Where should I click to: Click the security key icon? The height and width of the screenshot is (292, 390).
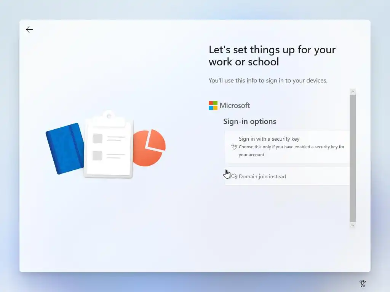tap(234, 147)
